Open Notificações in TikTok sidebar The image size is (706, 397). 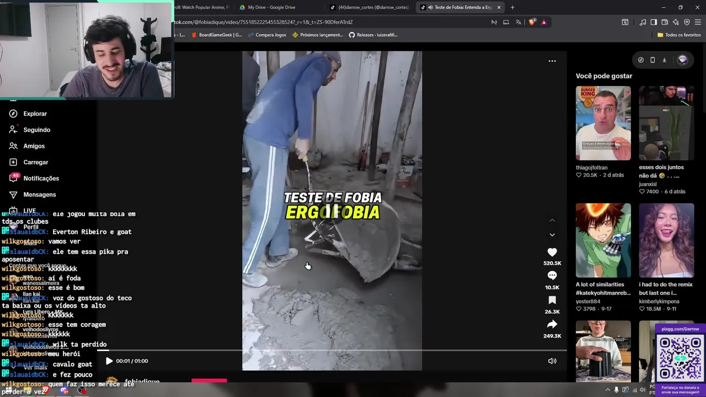pos(41,178)
